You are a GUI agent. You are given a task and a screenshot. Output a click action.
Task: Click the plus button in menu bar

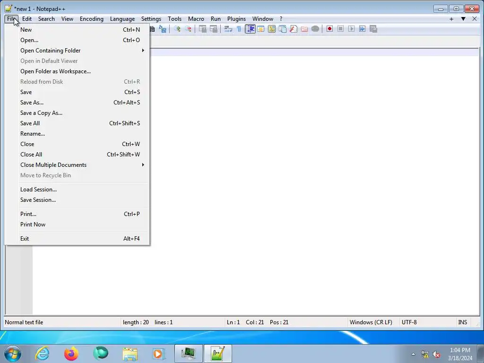[x=451, y=19]
